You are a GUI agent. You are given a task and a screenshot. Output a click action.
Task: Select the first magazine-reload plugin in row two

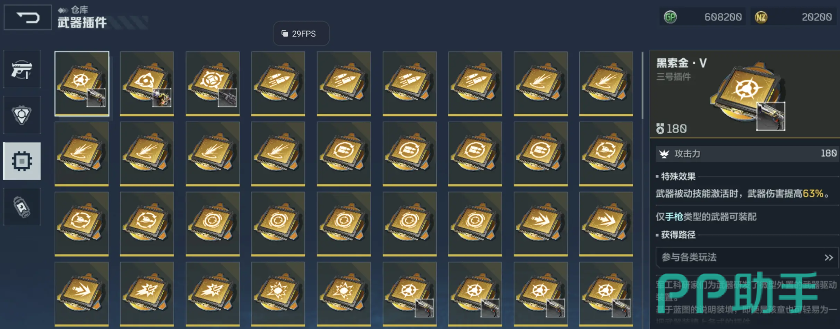tap(344, 154)
